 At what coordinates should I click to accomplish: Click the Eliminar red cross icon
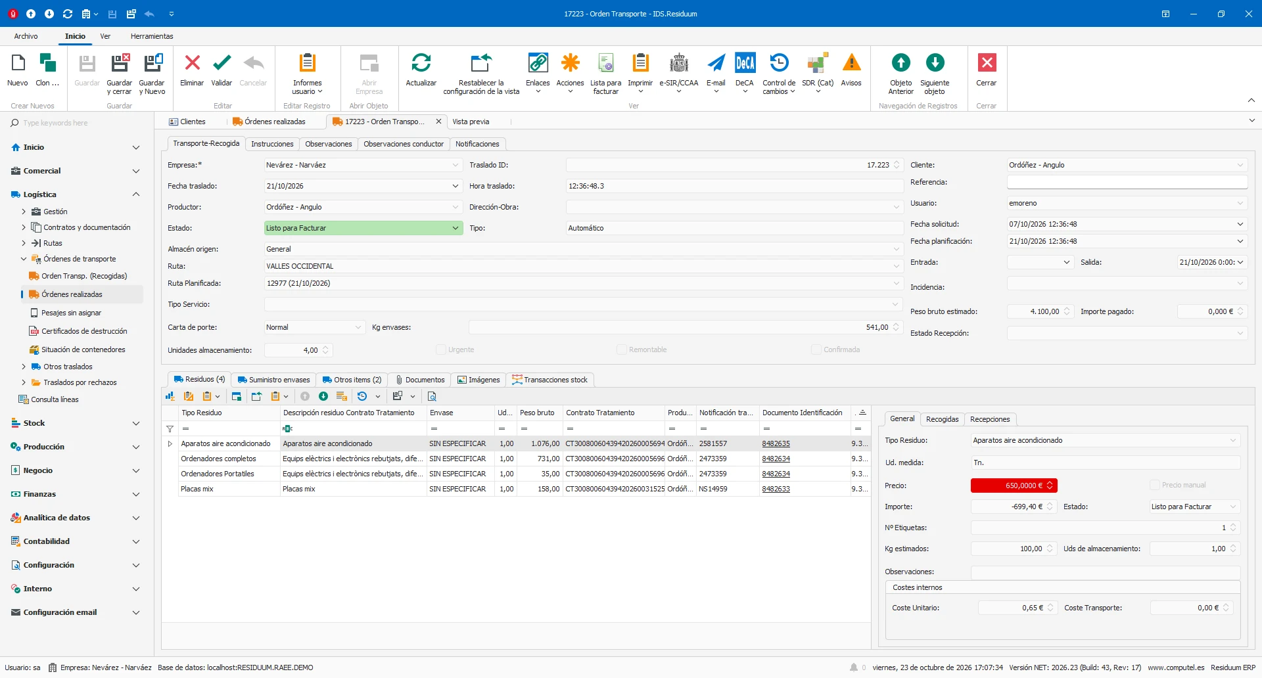point(192,64)
